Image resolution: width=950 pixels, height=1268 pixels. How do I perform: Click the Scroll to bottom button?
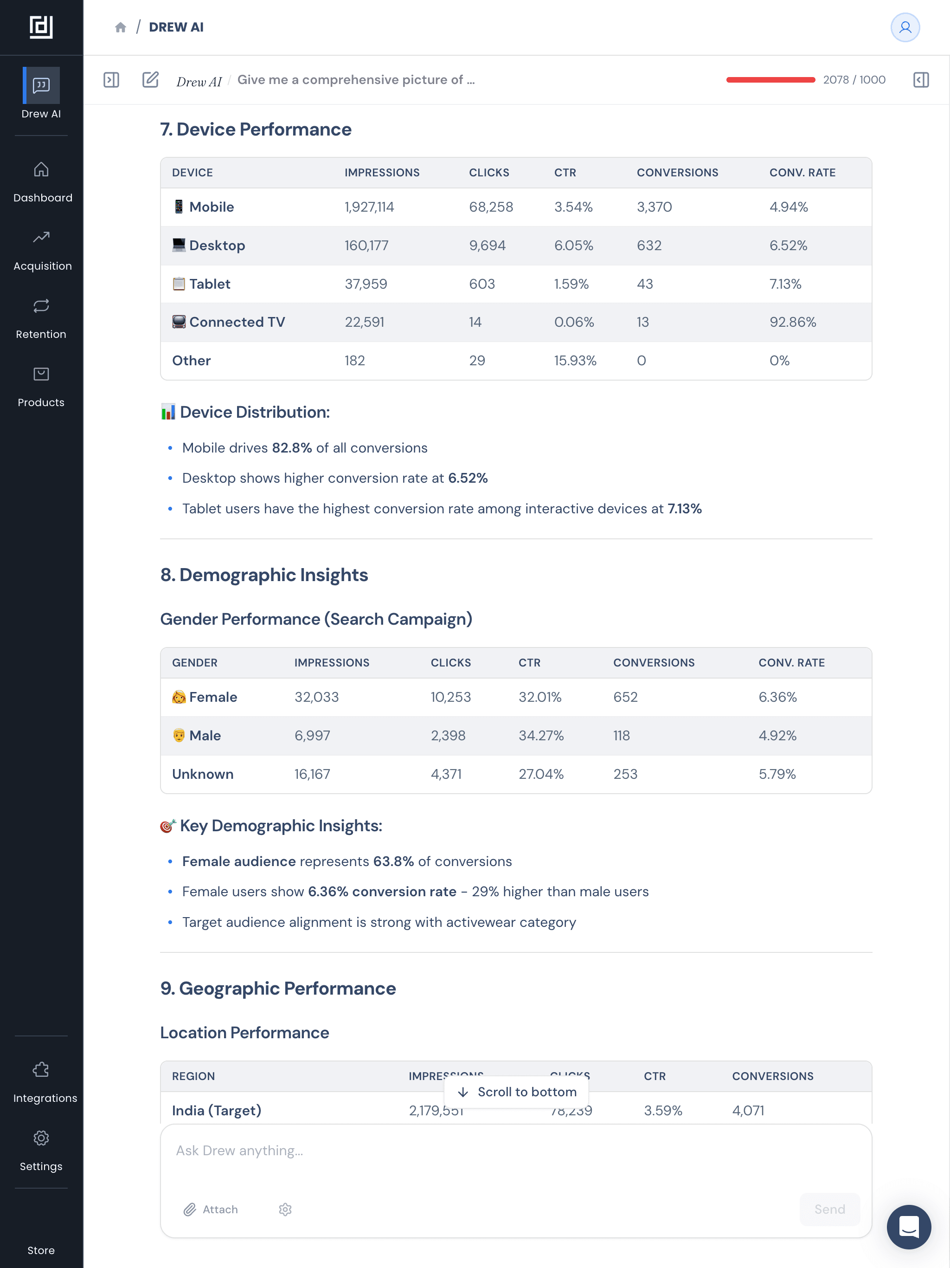point(517,1092)
